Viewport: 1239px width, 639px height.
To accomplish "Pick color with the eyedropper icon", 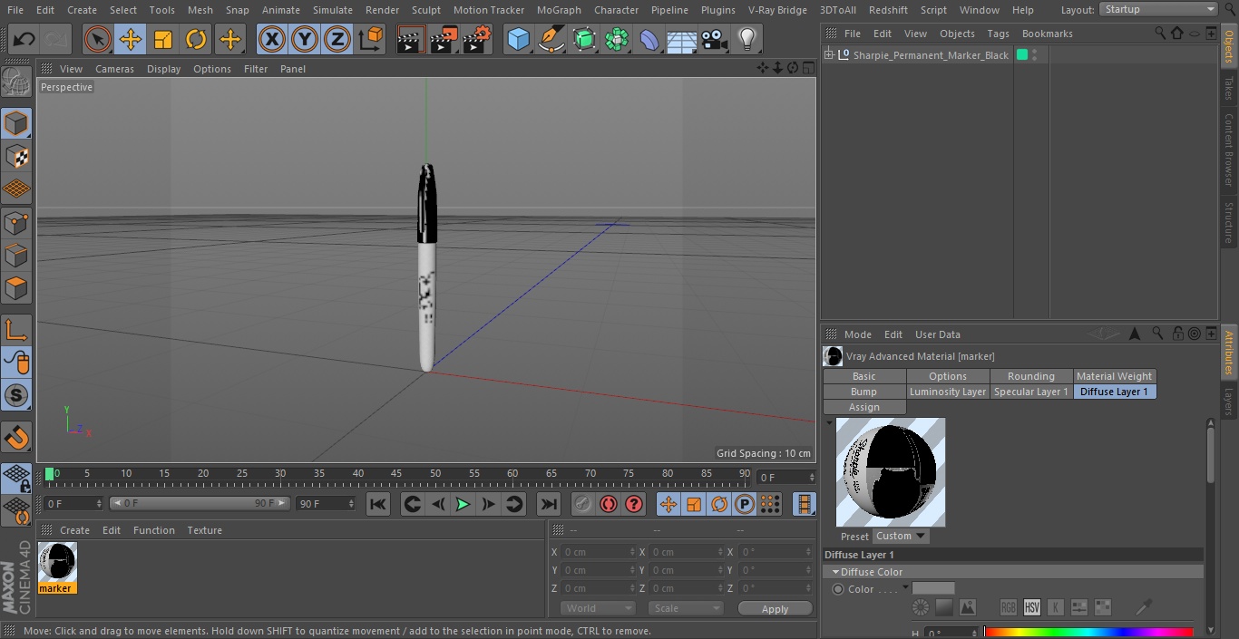I will (x=1145, y=607).
